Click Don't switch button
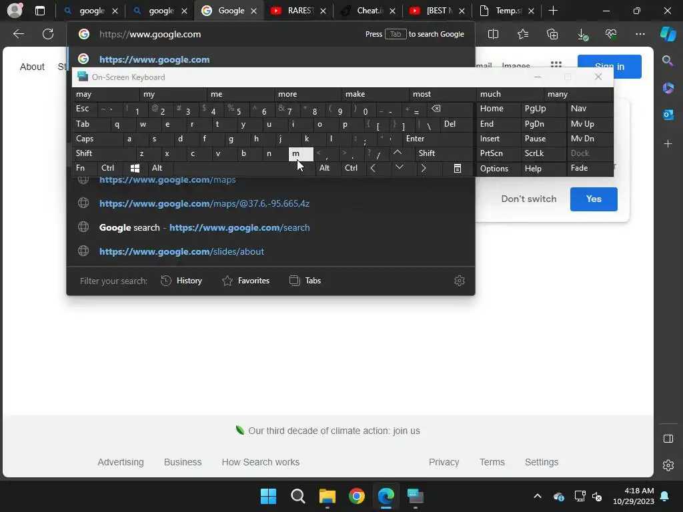The width and height of the screenshot is (683, 512). 529,199
